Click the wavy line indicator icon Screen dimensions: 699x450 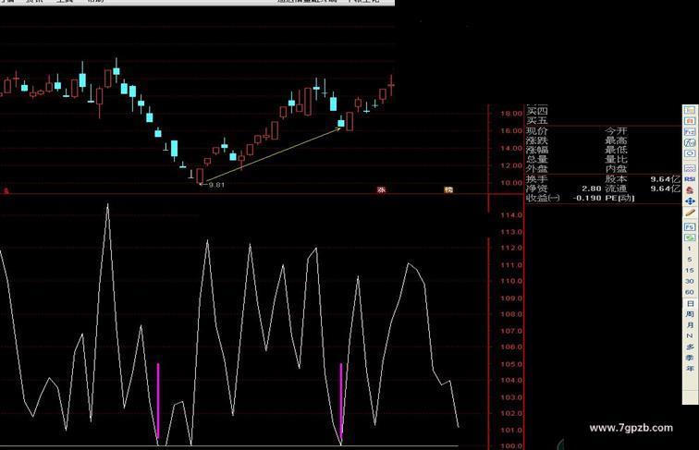[690, 168]
